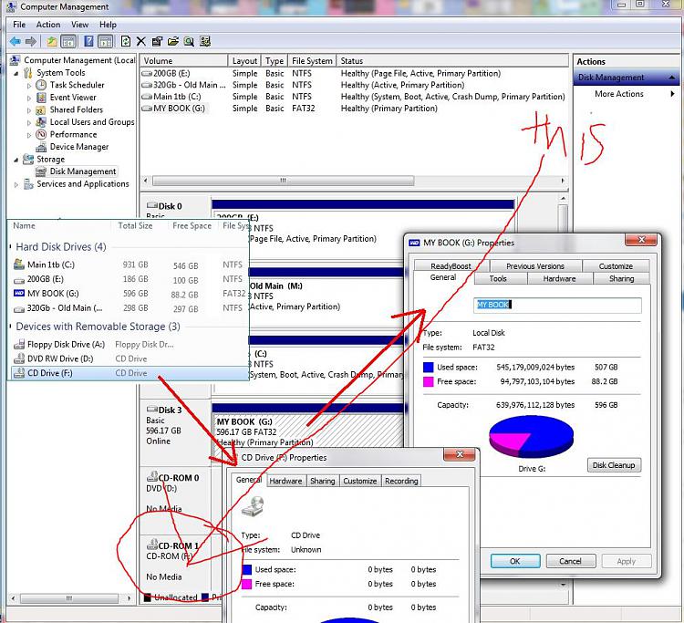Select the 200GB (E:) row in volume list
The height and width of the screenshot is (623, 684).
point(353,73)
